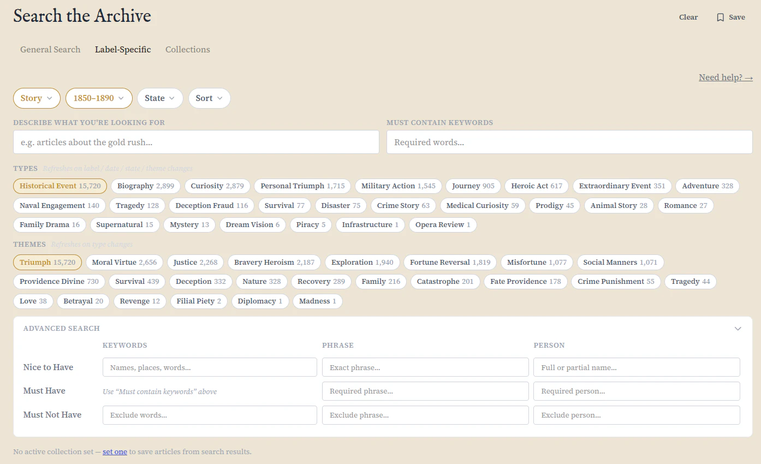
Task: Toggle the Curiosity type chip
Action: (x=217, y=186)
